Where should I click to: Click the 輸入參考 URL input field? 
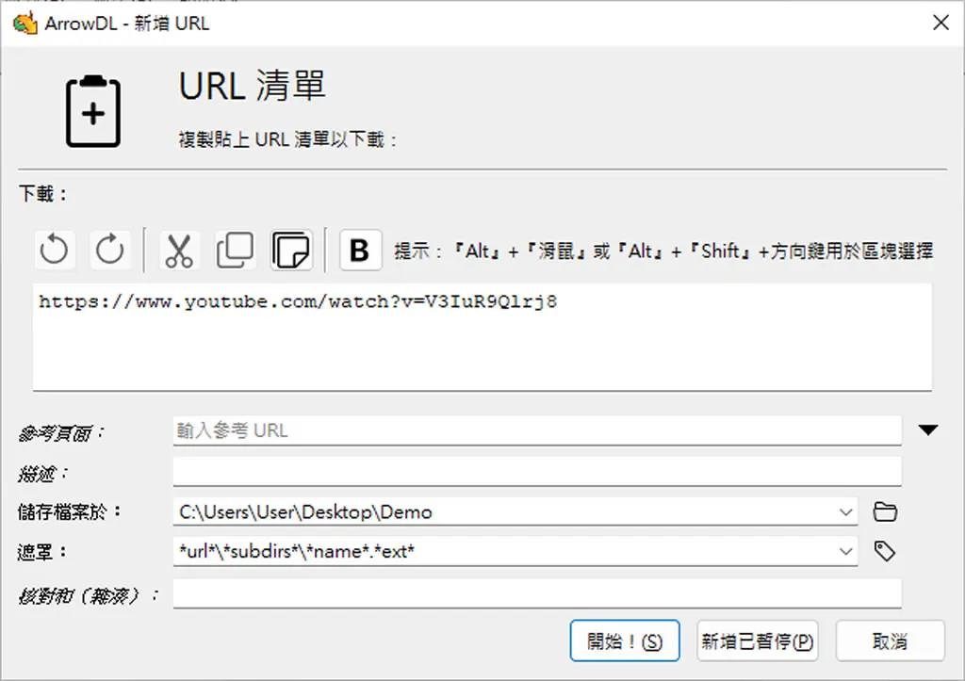pos(536,430)
